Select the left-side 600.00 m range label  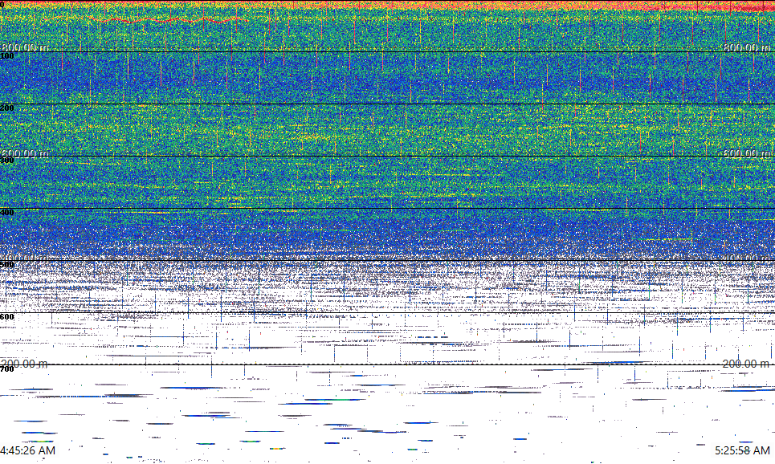coord(24,153)
